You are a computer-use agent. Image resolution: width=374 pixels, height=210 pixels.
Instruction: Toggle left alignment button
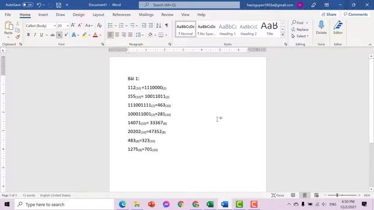coord(110,35)
